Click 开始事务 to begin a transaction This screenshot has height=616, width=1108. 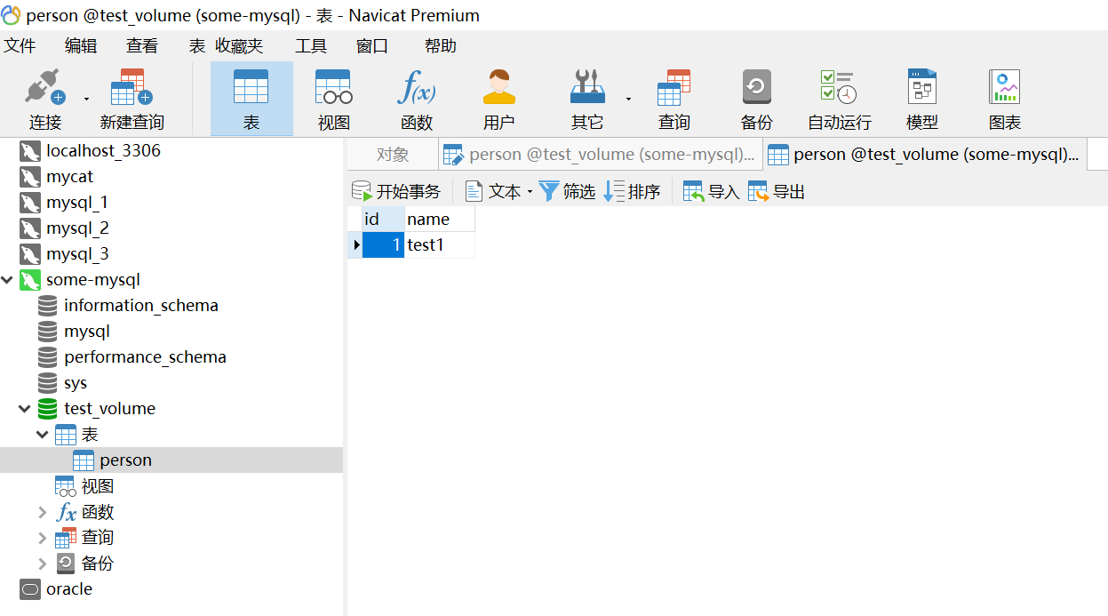396,191
